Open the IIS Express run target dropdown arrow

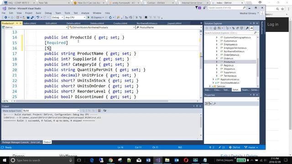[x=103, y=17]
